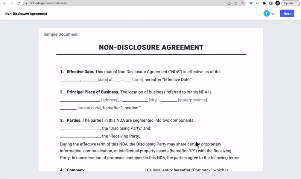Screen dimensions: 301x179
Task: Toggle the browser side panel icon
Action: point(271,3)
